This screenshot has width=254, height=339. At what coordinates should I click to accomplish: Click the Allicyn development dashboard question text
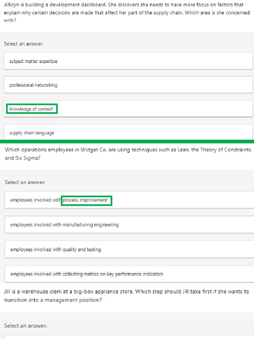click(x=126, y=13)
